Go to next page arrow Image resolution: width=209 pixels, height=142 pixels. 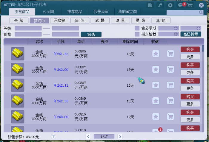pyautogui.click(x=120, y=136)
